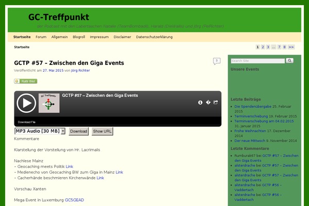
Task: Open sidebar post Terminverschiebung 19. Februar 2015
Action: click(x=251, y=116)
